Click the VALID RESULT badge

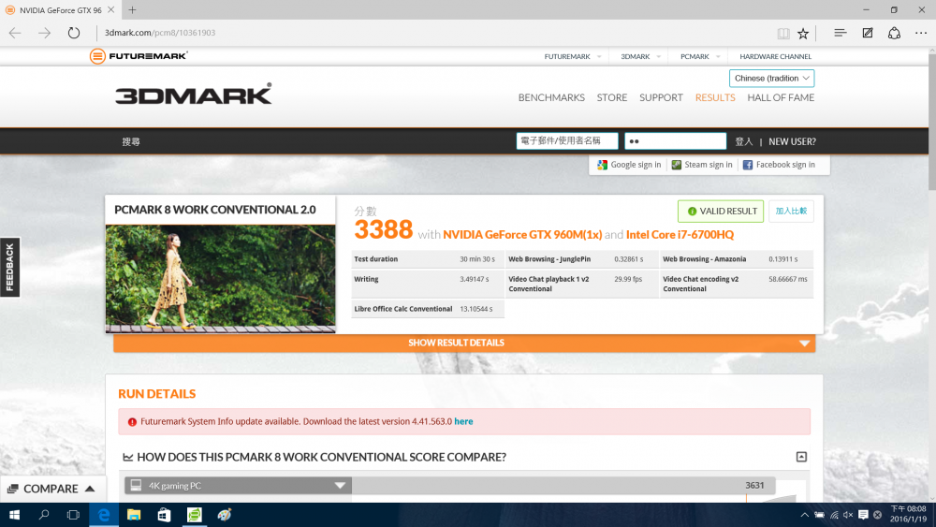[721, 212]
